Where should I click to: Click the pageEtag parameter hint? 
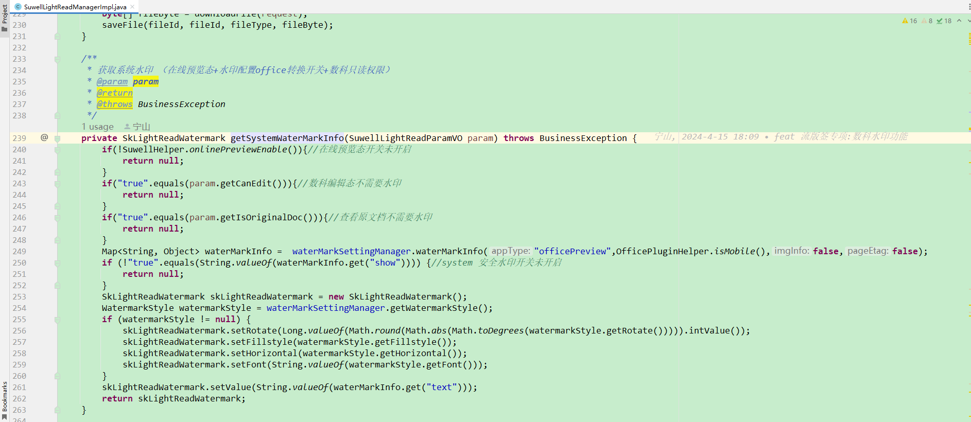[x=868, y=251]
